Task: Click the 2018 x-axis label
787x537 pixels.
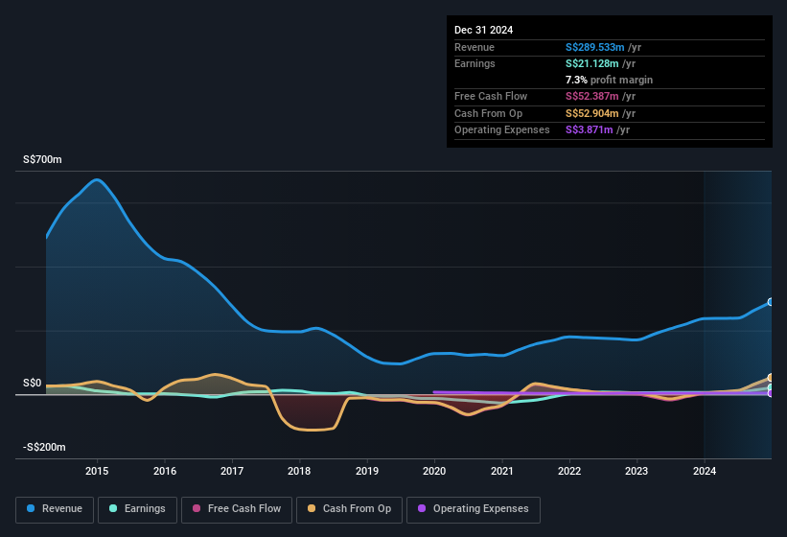Action: point(299,471)
